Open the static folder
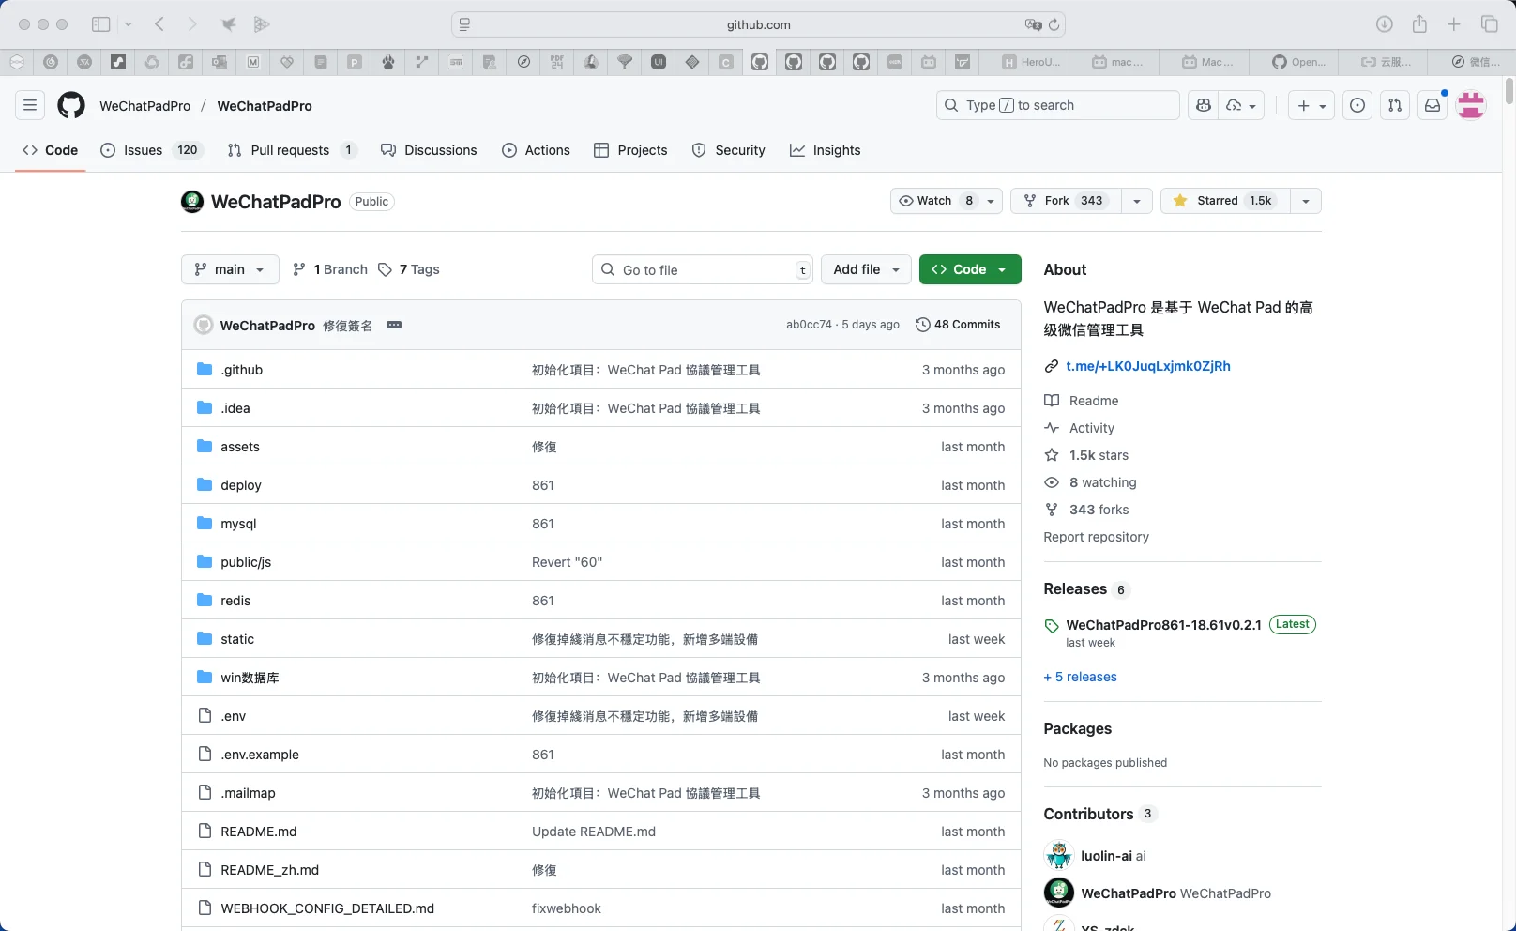 [237, 639]
